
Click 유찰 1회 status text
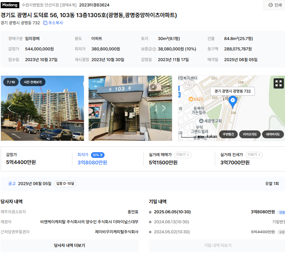click(x=272, y=184)
